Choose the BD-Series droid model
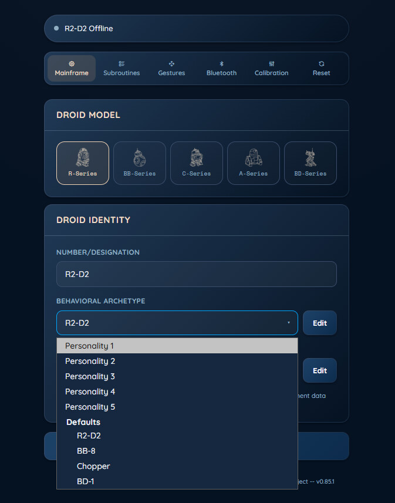Viewport: 395px width, 503px height. point(310,163)
